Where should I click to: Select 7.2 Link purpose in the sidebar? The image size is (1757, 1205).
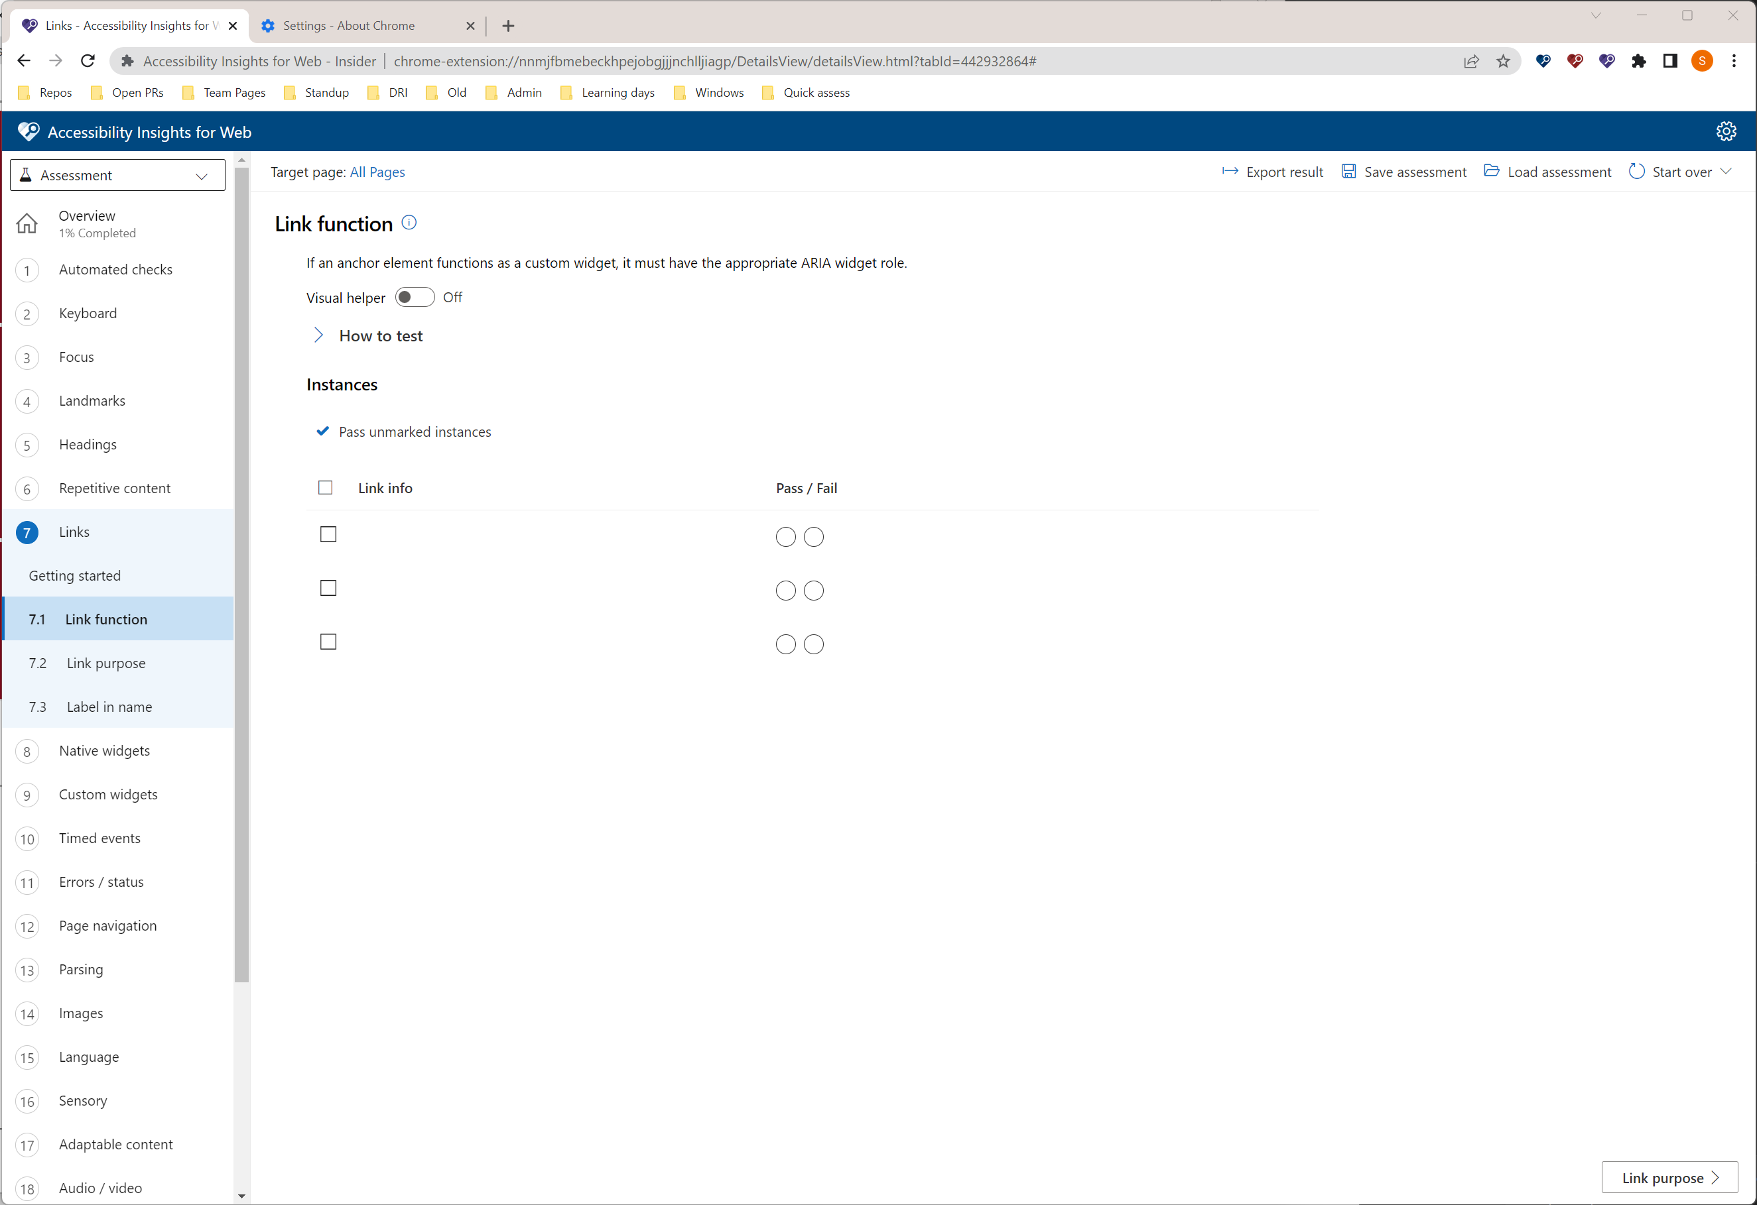[106, 663]
